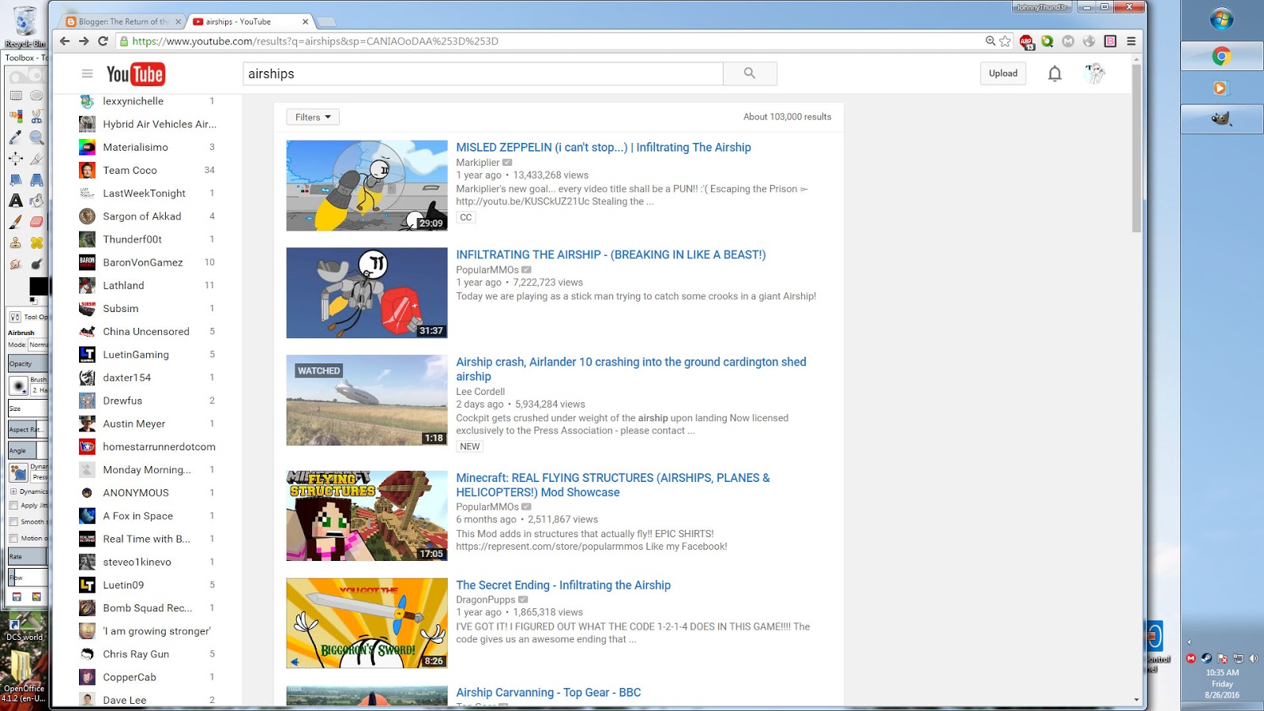Open the Minecraft Flying Structures video thumbnail
This screenshot has width=1264, height=711.
367,516
